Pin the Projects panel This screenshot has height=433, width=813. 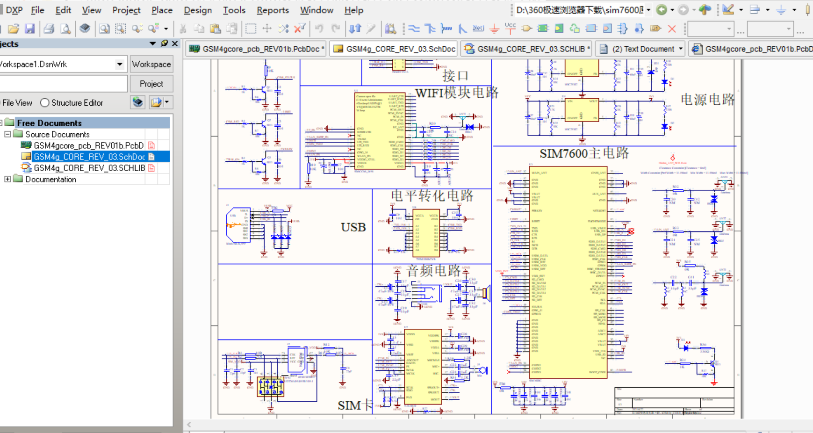[165, 43]
